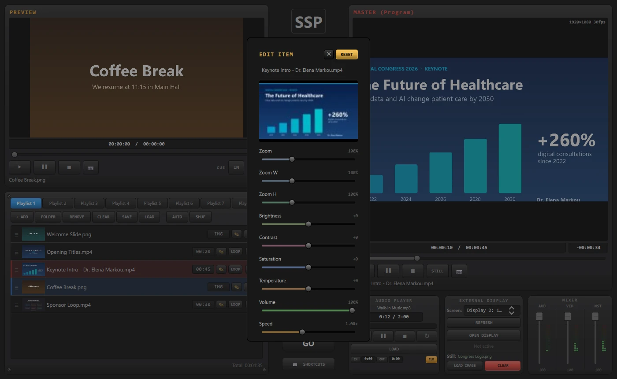Click the Brightness slider handle
This screenshot has width=617, height=379.
308,224
